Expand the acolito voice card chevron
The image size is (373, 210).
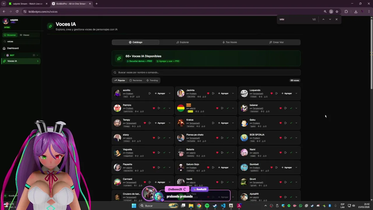click(170, 93)
